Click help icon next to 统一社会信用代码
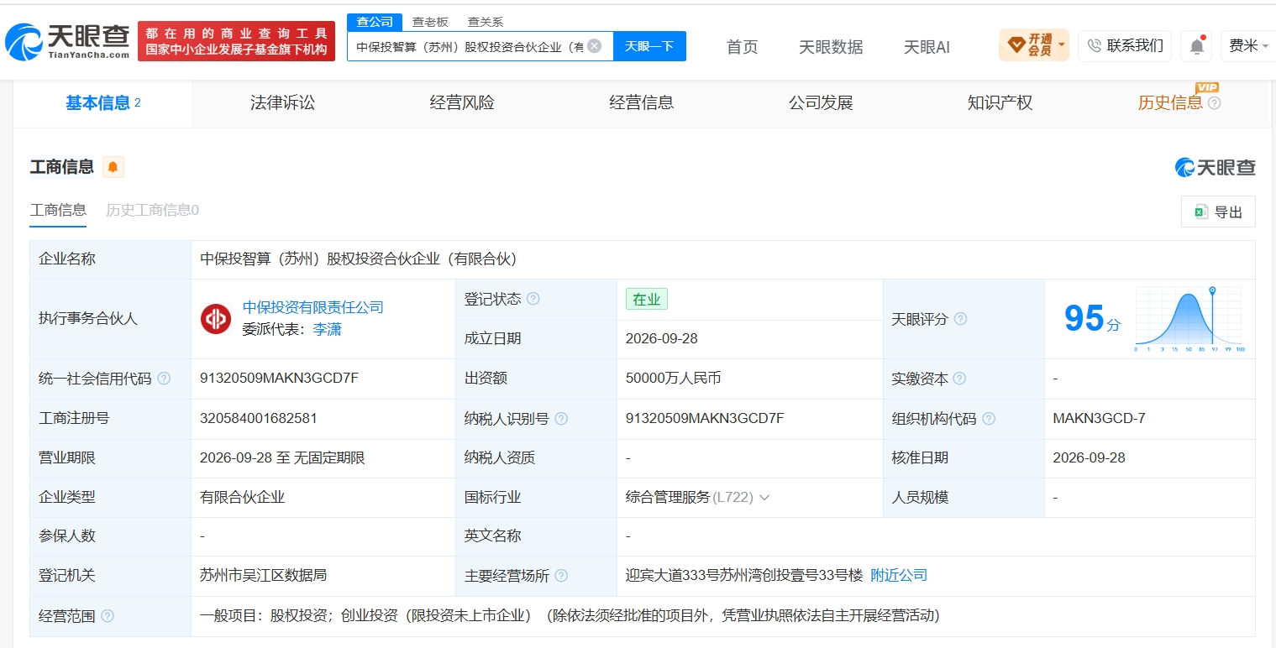 164,379
